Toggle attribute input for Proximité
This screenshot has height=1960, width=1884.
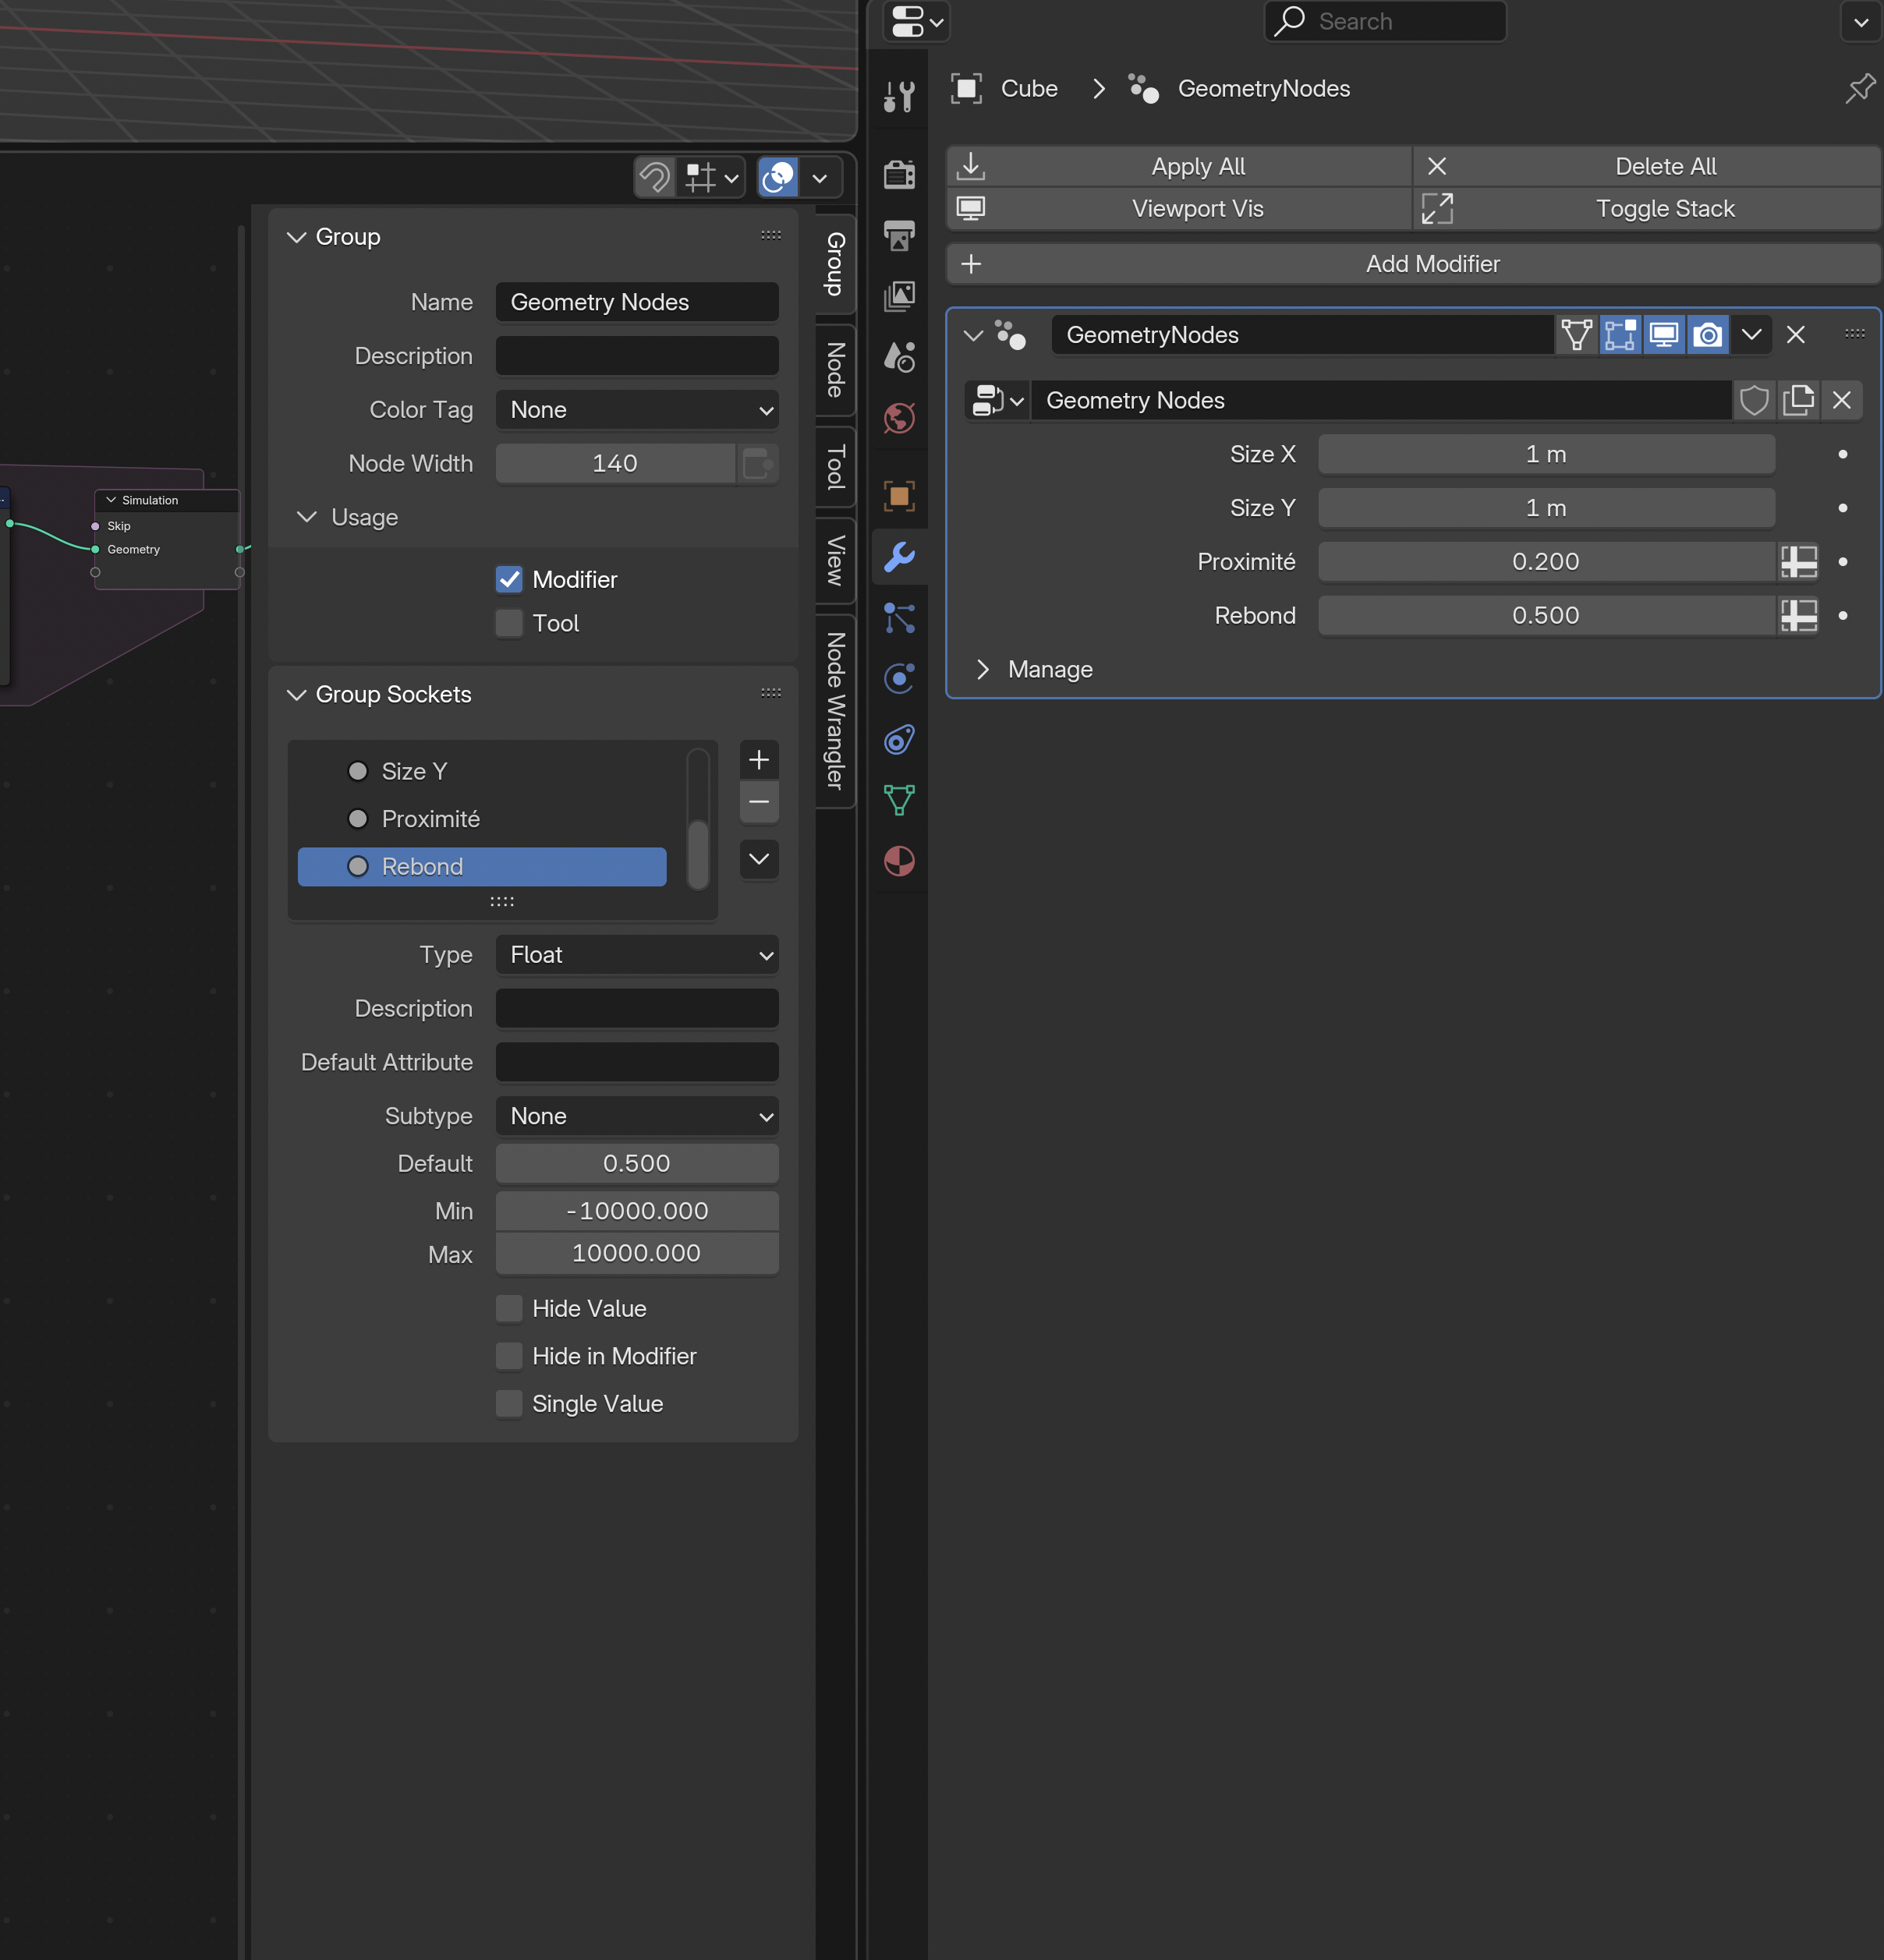tap(1798, 562)
